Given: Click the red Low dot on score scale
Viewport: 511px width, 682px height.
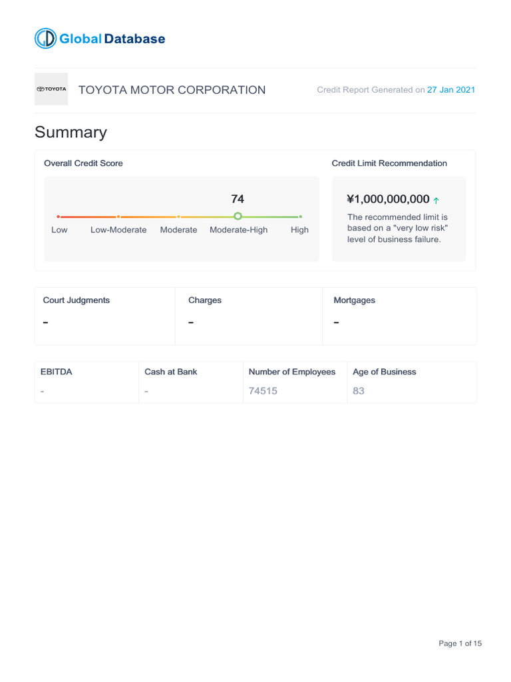Looking at the screenshot, I should tap(59, 216).
